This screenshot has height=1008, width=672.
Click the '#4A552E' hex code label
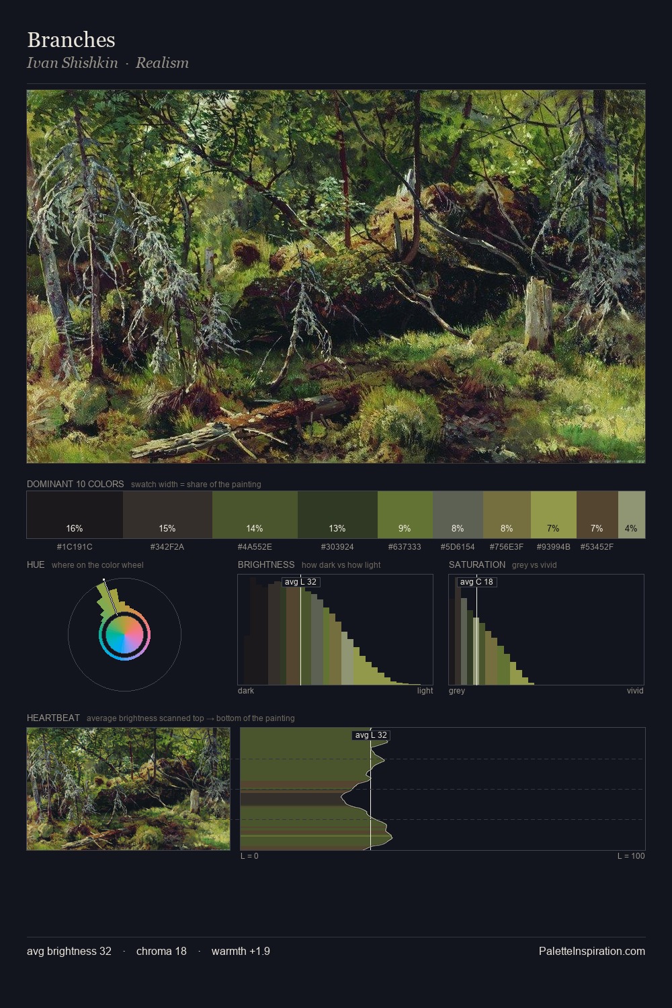[255, 547]
